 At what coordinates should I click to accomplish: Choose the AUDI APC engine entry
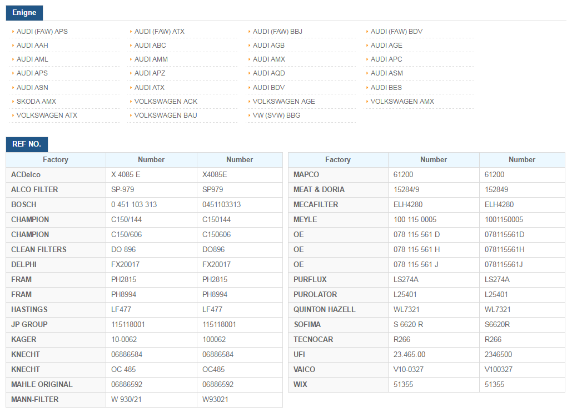[x=386, y=59]
